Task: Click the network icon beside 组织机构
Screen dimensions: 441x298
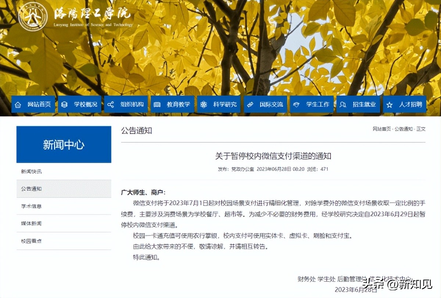Action: click(110, 104)
